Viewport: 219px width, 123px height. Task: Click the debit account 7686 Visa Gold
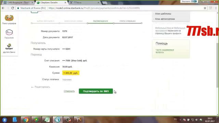click(x=75, y=61)
